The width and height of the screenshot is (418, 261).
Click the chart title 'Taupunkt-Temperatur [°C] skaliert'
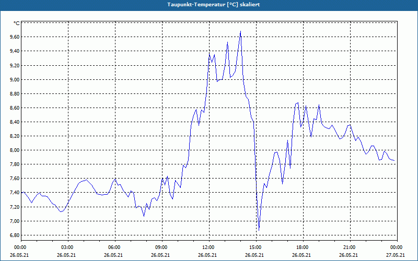pyautogui.click(x=214, y=5)
